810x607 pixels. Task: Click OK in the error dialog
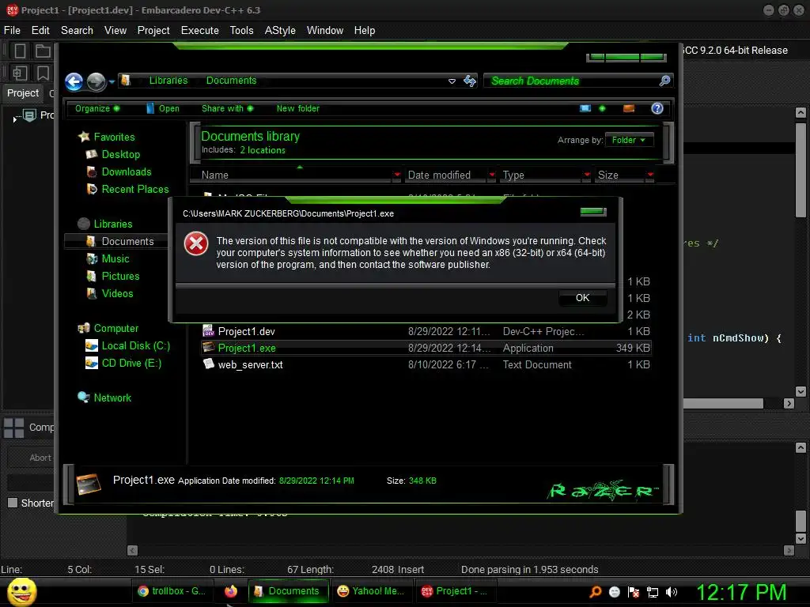[x=582, y=298]
